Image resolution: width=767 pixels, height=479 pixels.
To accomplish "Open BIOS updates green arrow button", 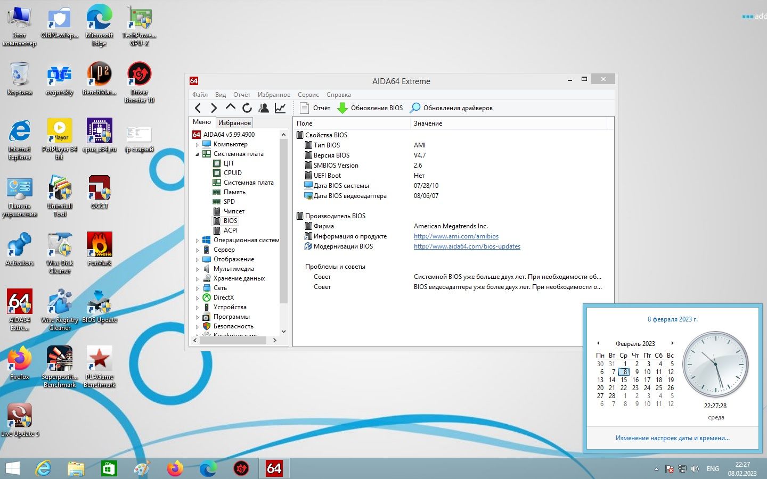I will (x=370, y=108).
